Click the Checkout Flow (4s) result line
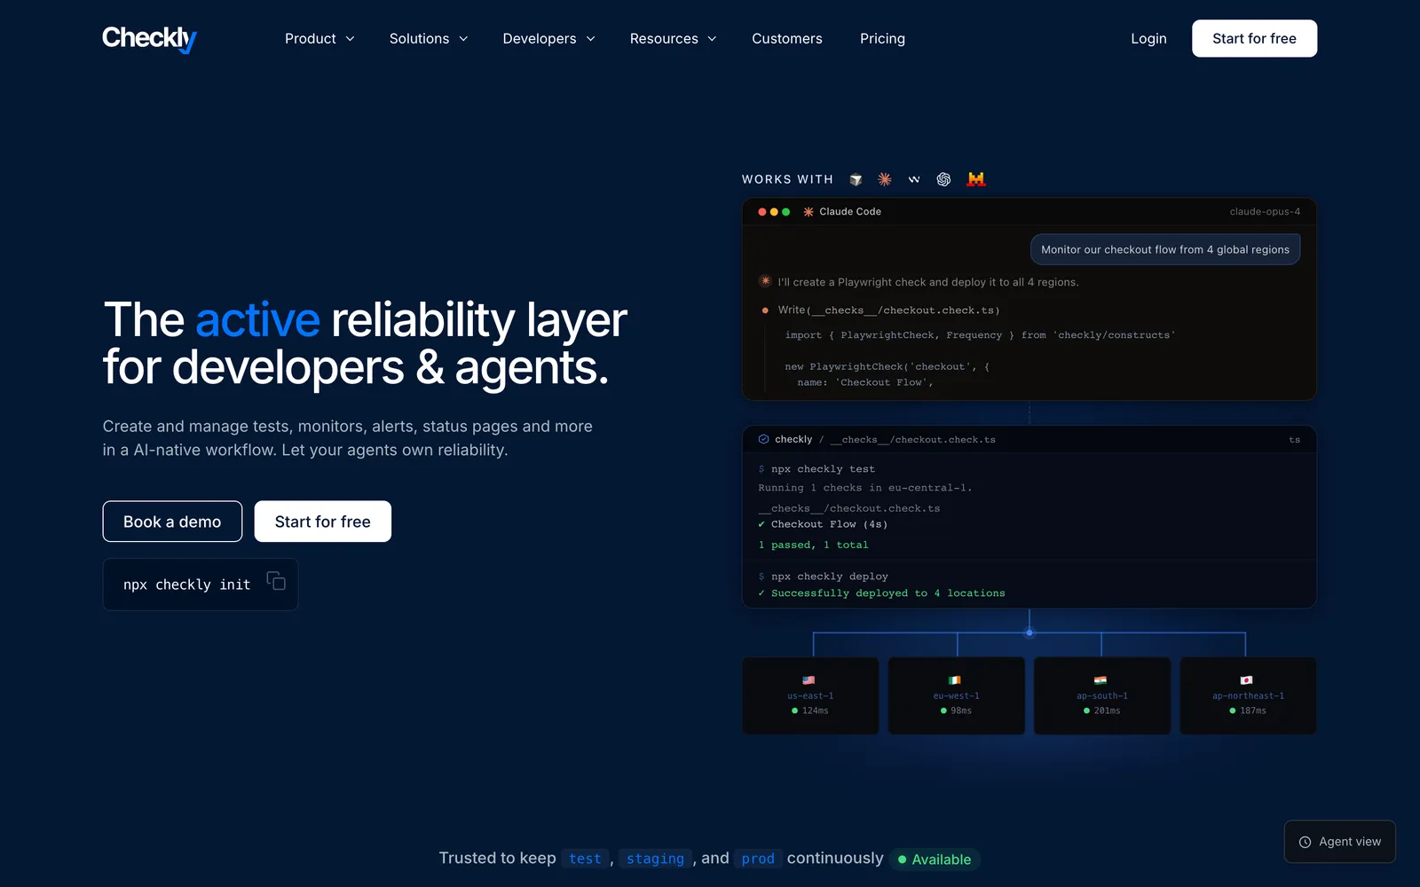Screen dimensions: 1420x887 [x=823, y=524]
